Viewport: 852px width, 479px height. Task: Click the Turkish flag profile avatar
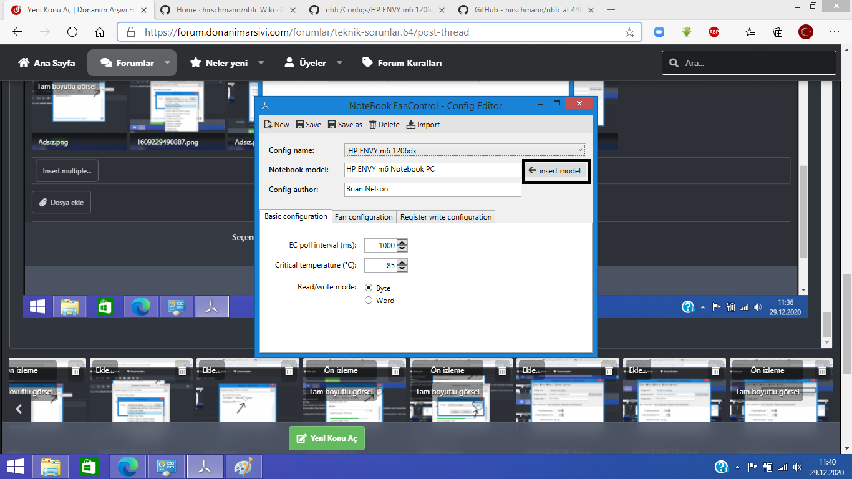[x=806, y=32]
